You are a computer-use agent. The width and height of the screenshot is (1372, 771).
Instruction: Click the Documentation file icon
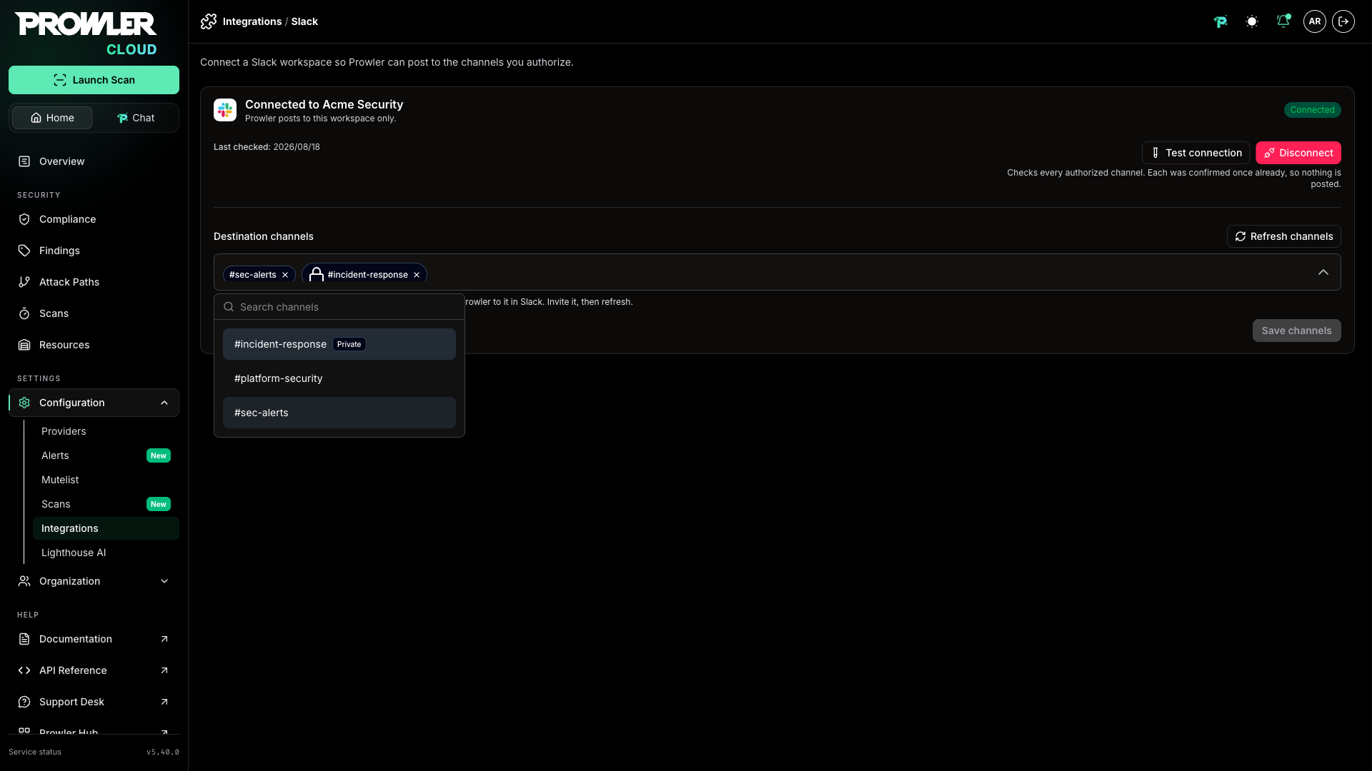point(24,639)
